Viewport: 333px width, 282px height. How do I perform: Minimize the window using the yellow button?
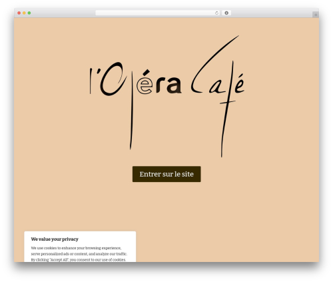coord(24,13)
